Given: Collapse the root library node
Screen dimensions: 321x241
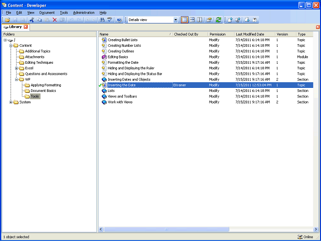Looking at the screenshot, I should coord(5,40).
